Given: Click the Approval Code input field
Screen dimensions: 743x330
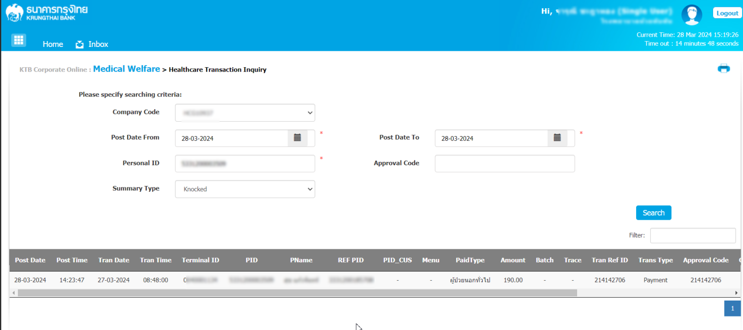Looking at the screenshot, I should point(505,163).
